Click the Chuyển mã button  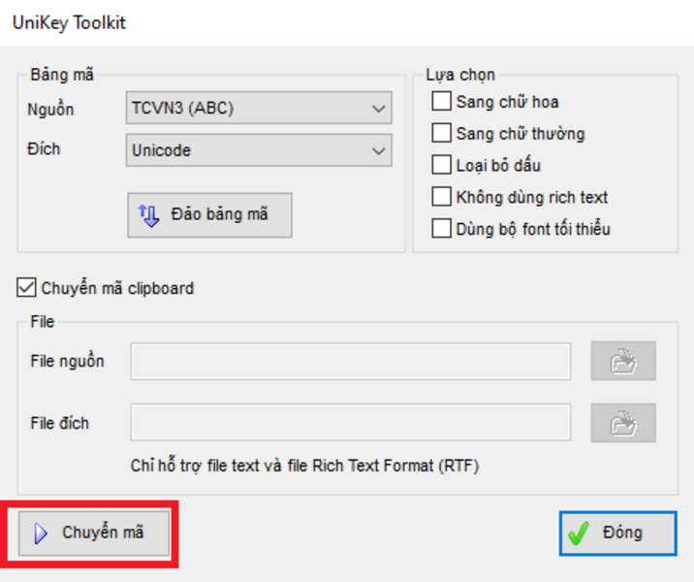[x=95, y=533]
